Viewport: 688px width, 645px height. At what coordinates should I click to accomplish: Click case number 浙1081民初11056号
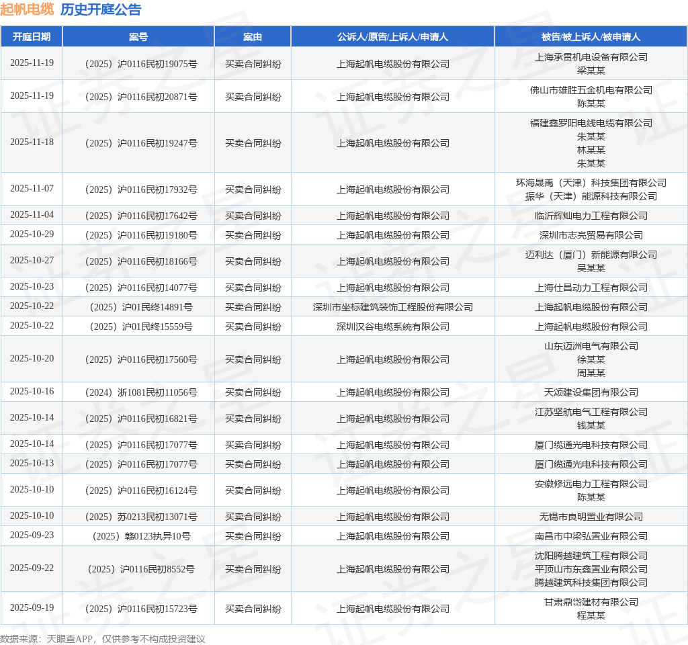(141, 392)
